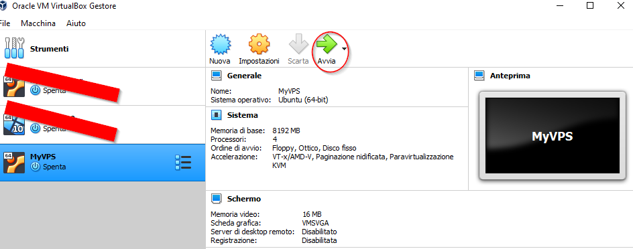Click the VirtualBox title bar icon
This screenshot has width=633, height=249.
[x=3, y=5]
